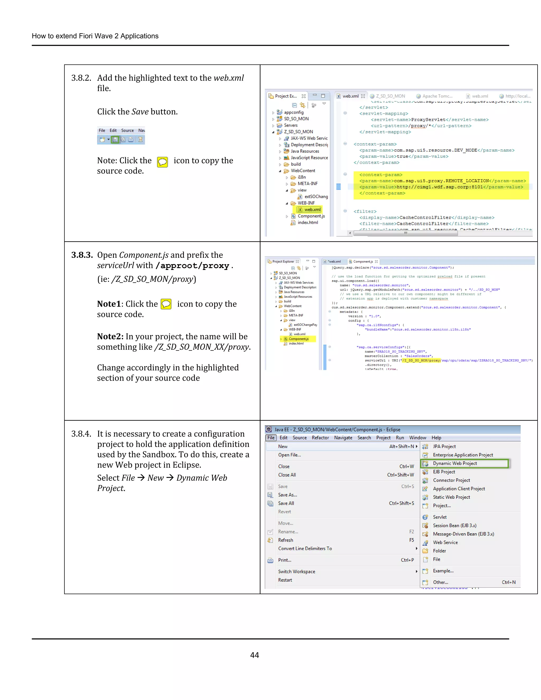
Task: Collapse the filter element fold marker in web.xml
Action: pos(345,211)
